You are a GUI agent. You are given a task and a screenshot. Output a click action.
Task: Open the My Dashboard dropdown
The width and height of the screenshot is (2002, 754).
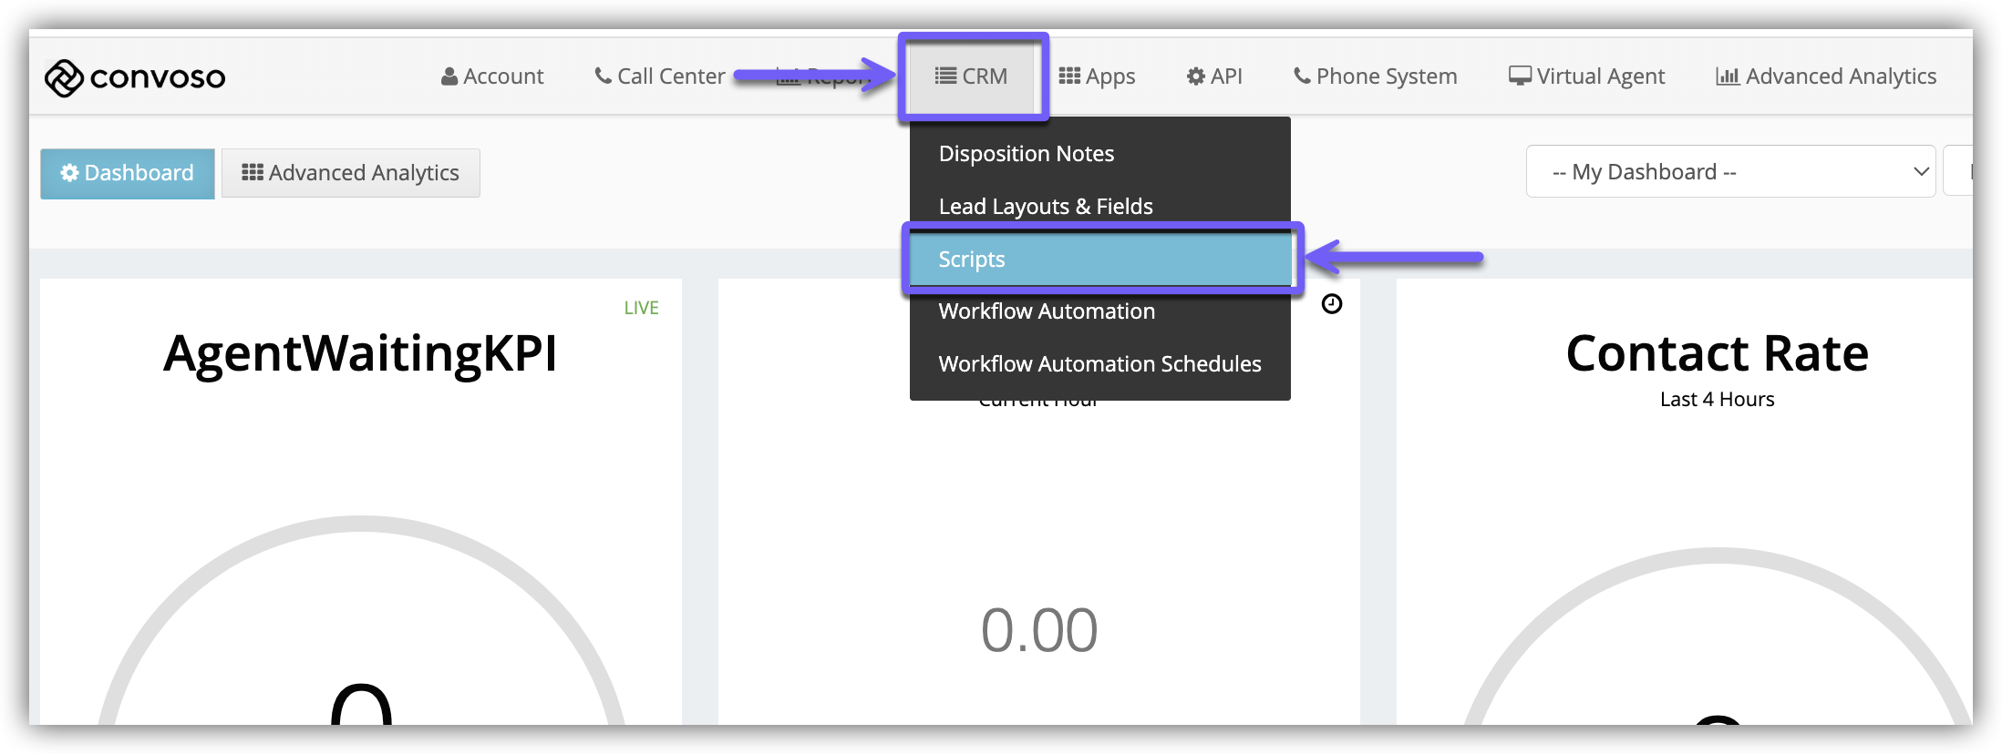click(1729, 172)
